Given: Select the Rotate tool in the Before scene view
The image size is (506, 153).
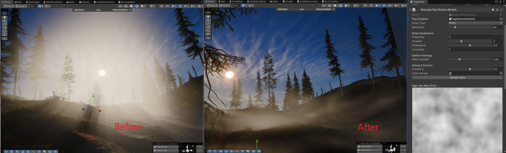Looking at the screenshot, I should tap(5, 24).
